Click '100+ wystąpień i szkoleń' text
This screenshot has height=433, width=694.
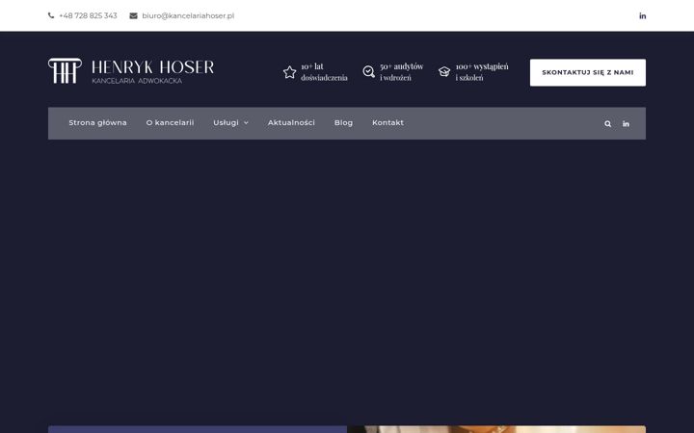(x=482, y=72)
